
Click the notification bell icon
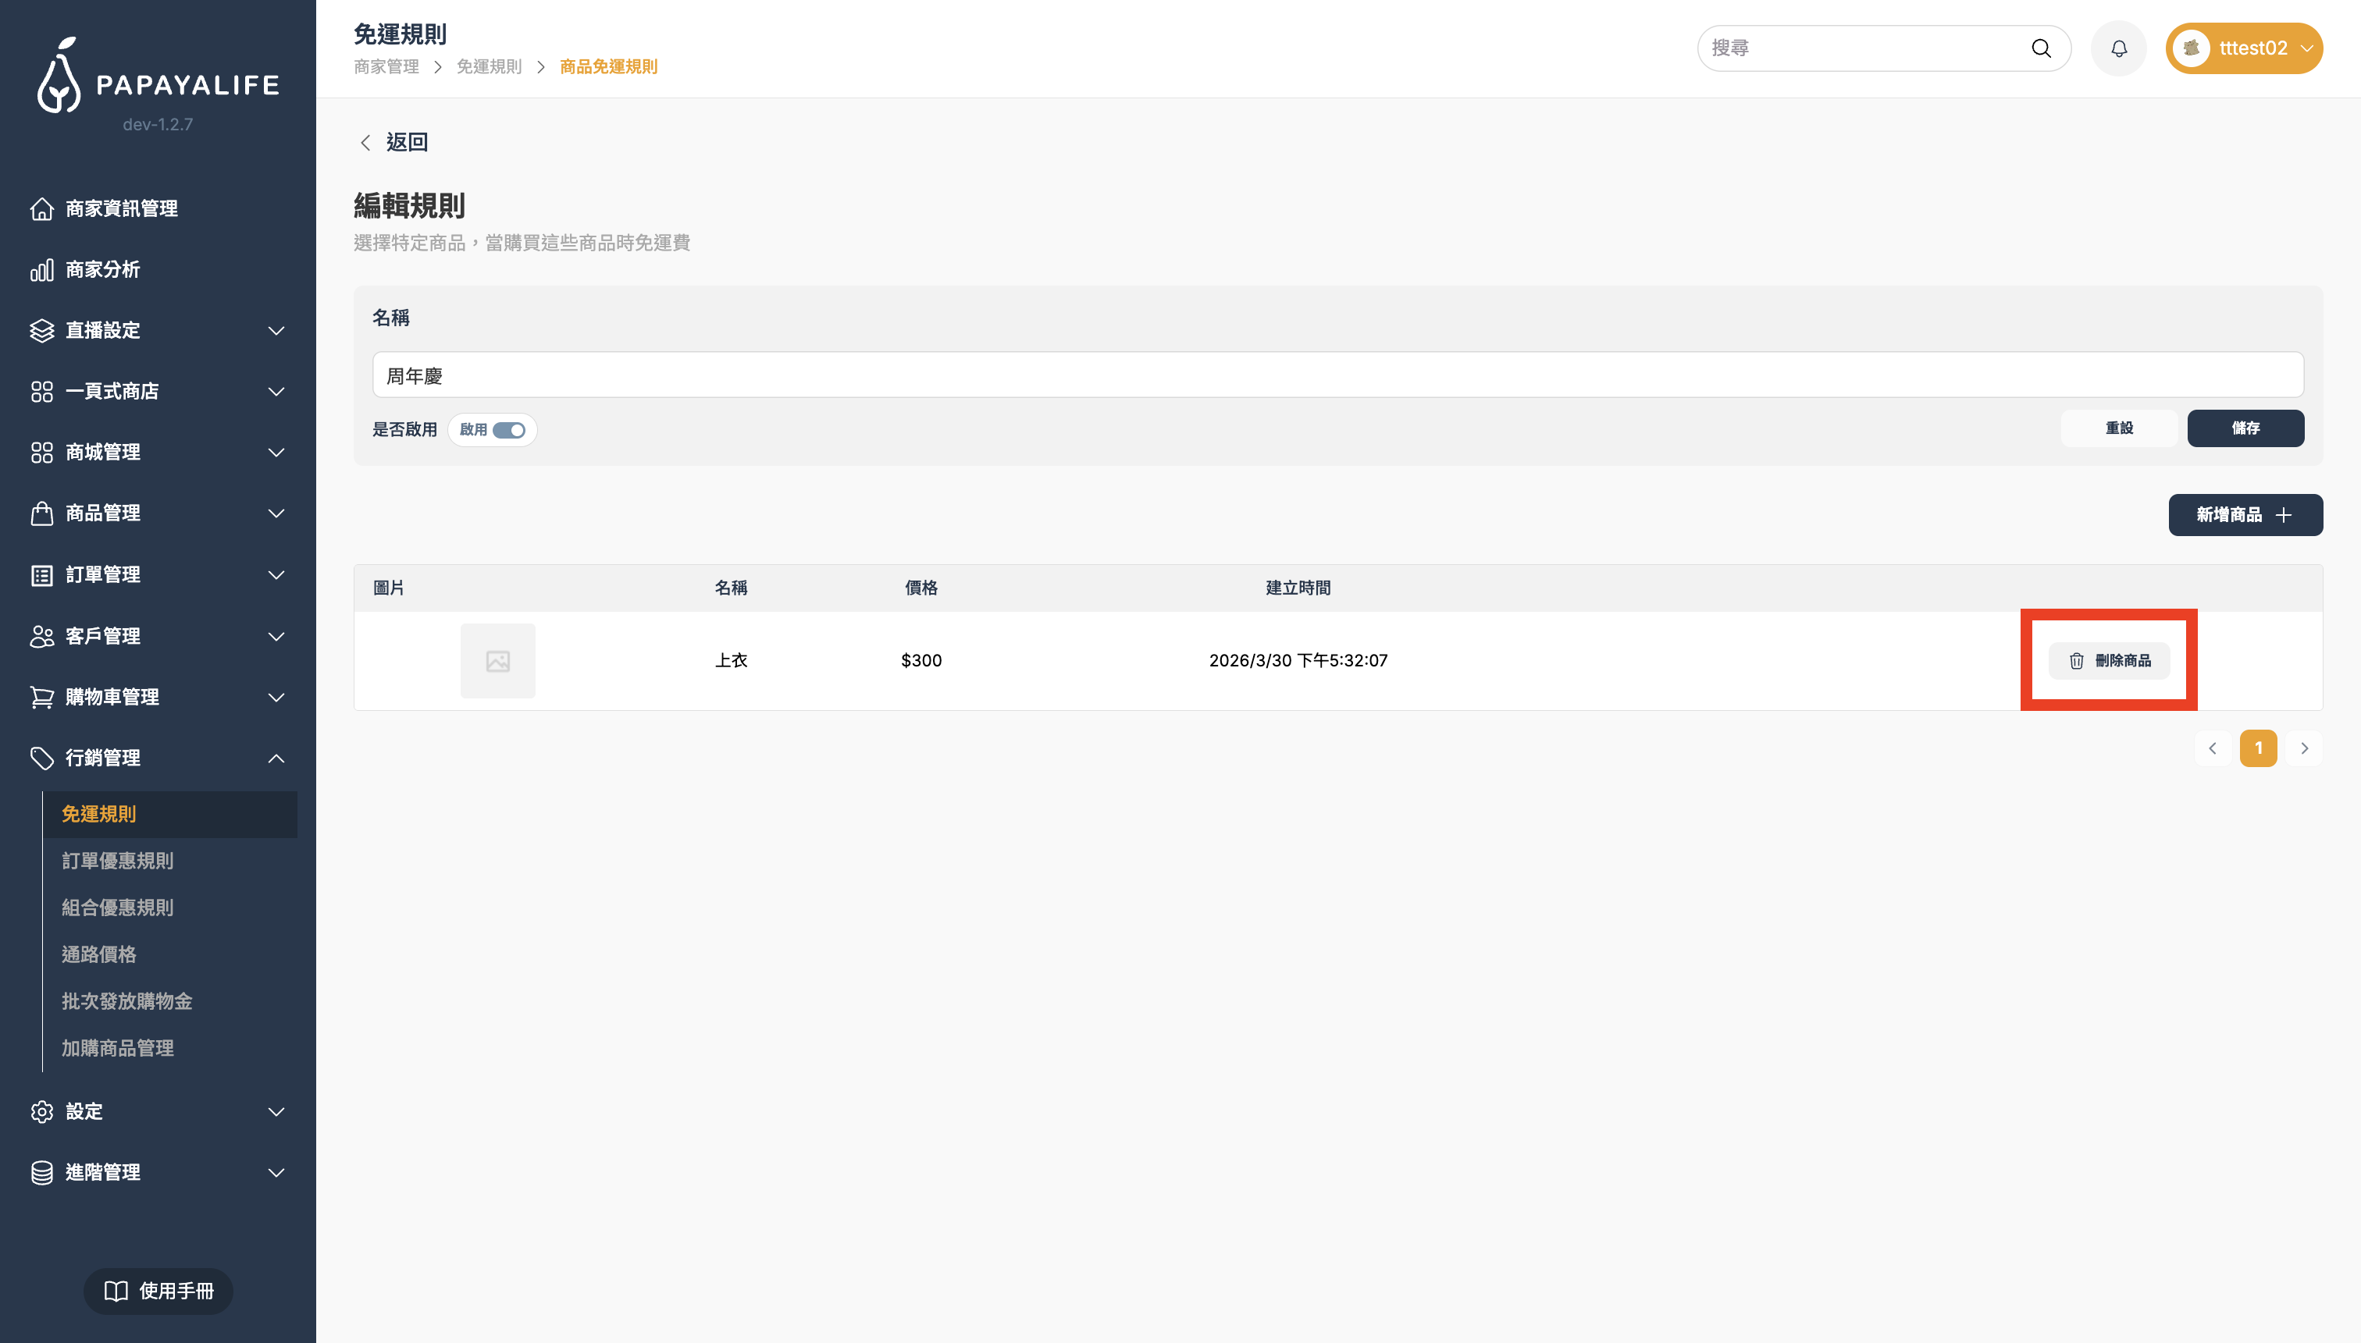point(2118,48)
